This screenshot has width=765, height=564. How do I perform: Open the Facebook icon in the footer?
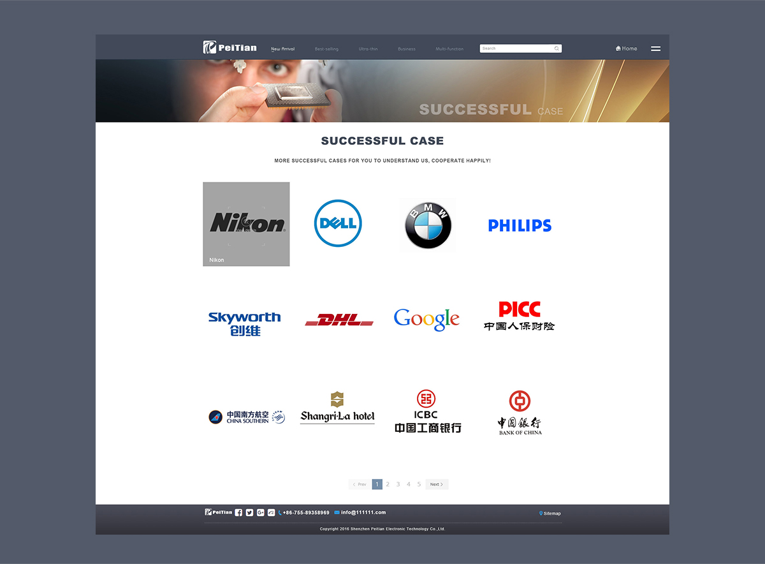click(x=238, y=512)
